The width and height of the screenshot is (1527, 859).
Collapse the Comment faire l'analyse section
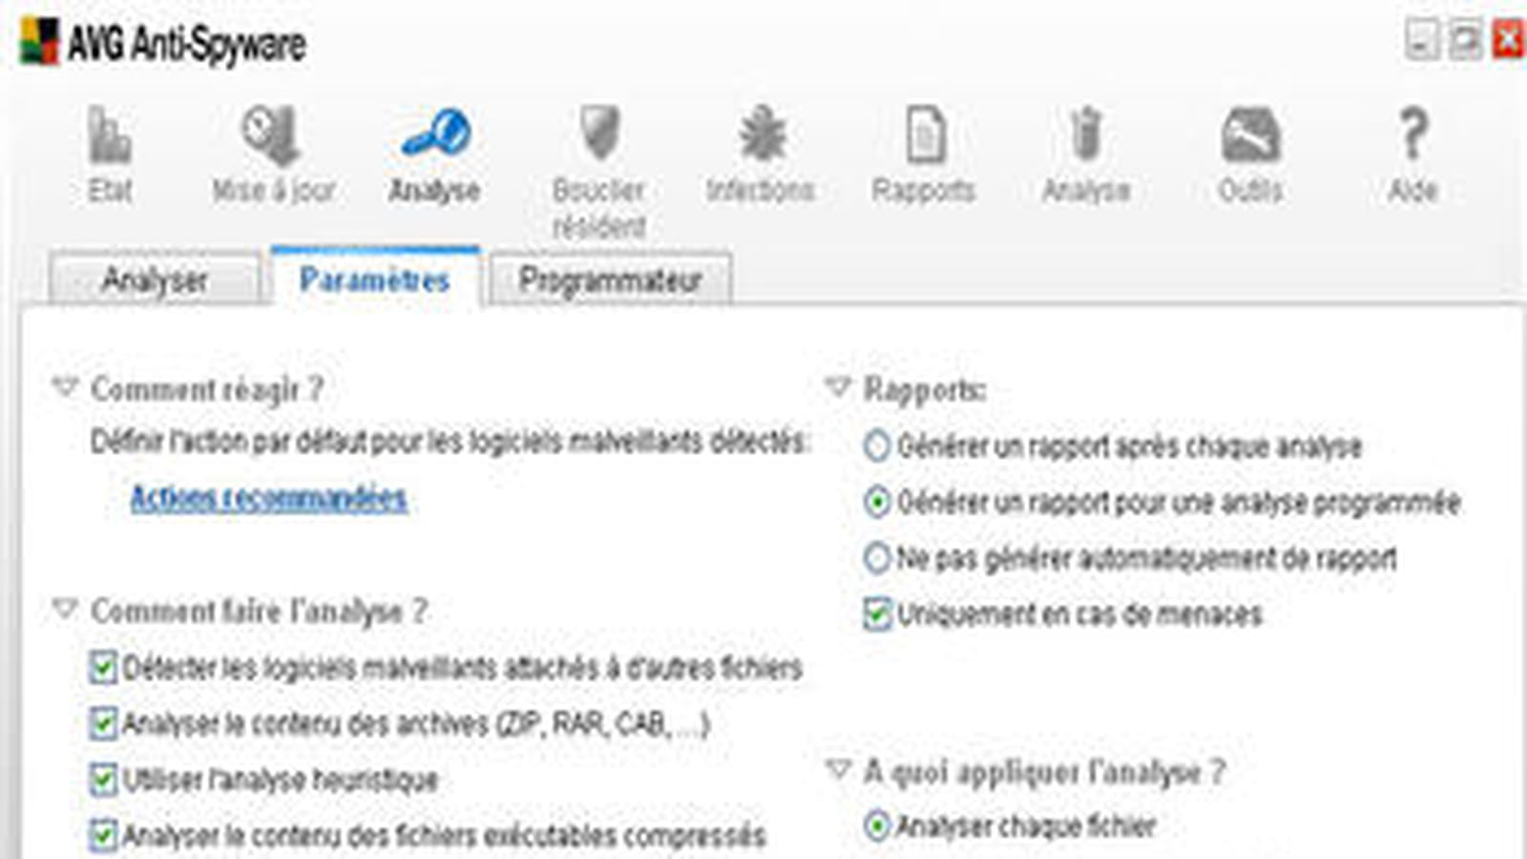click(x=65, y=608)
